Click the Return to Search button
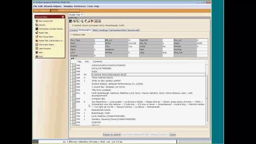This screenshot has height=144, width=256. [112, 134]
